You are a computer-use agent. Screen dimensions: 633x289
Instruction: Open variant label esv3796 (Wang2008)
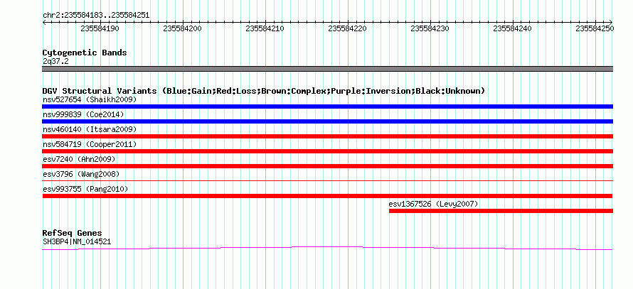coord(81,174)
